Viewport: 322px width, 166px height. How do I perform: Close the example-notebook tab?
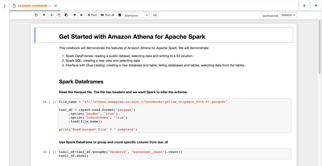tap(56, 6)
